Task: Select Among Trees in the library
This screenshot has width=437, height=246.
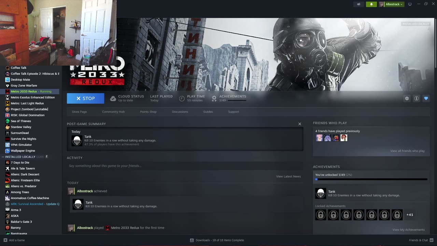Action: point(20,192)
